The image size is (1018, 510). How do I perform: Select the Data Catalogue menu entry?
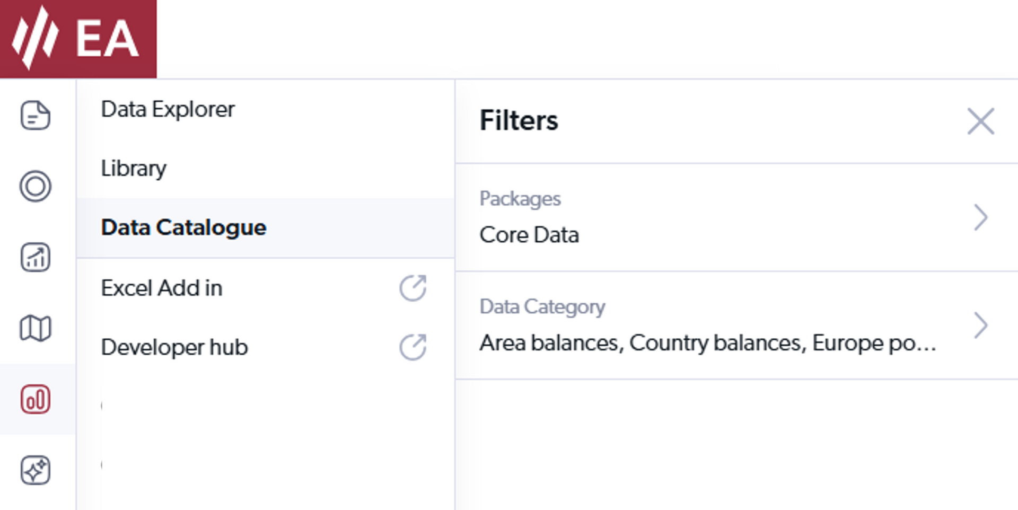(x=183, y=227)
